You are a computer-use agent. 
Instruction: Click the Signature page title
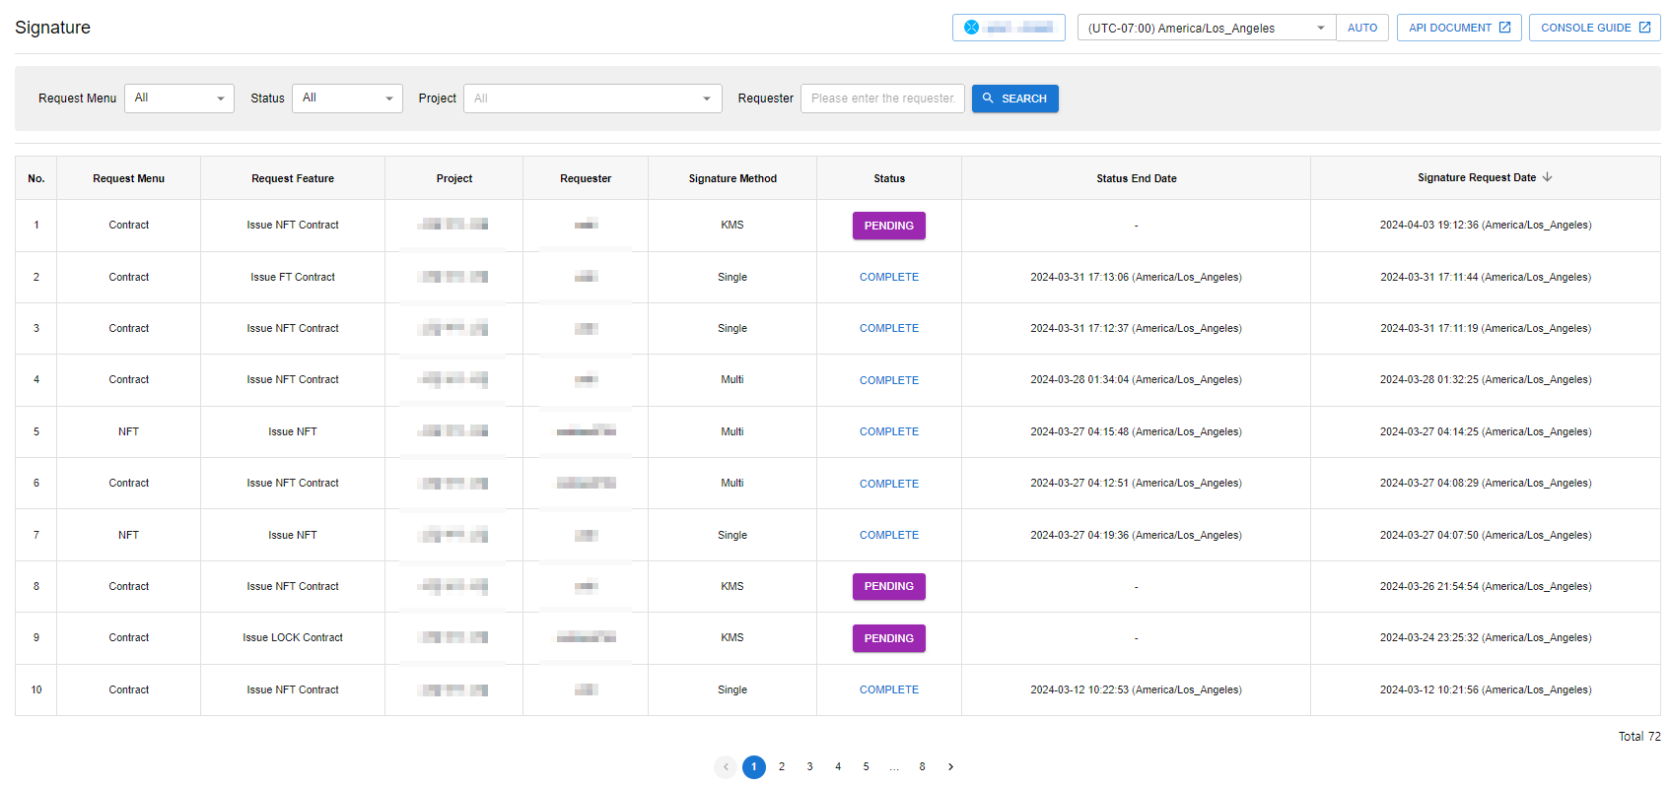[53, 28]
